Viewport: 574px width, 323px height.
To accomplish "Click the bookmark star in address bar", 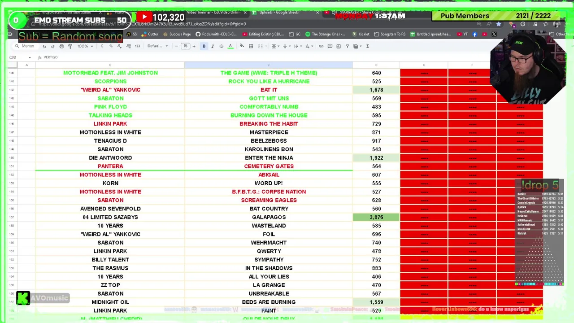I will [498, 24].
